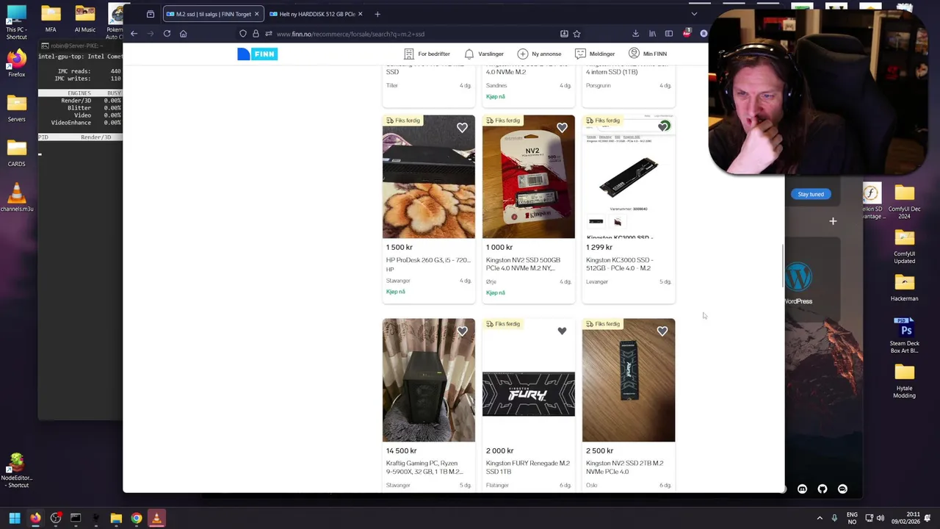This screenshot has width=940, height=529.
Task: Expand the list all tabs chevron
Action: coord(694,14)
